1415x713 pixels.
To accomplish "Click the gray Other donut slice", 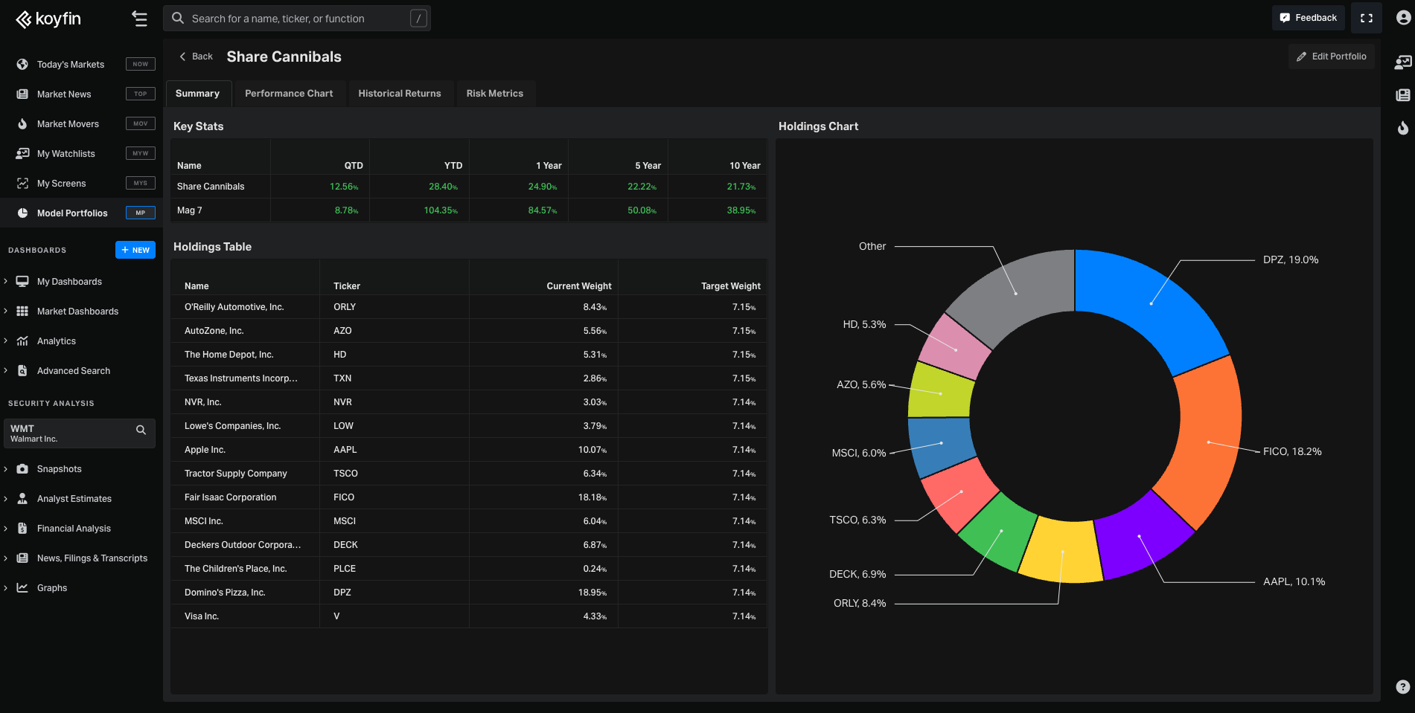I will click(x=1016, y=293).
